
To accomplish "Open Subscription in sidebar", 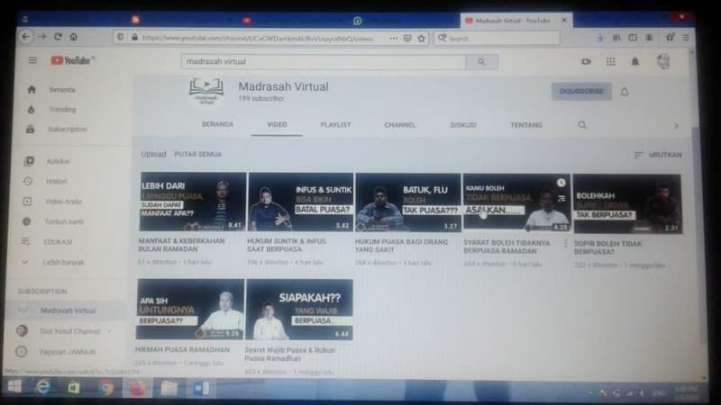I will tap(67, 129).
